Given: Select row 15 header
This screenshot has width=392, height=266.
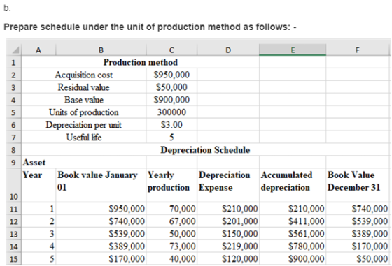Looking at the screenshot, I should [13, 259].
